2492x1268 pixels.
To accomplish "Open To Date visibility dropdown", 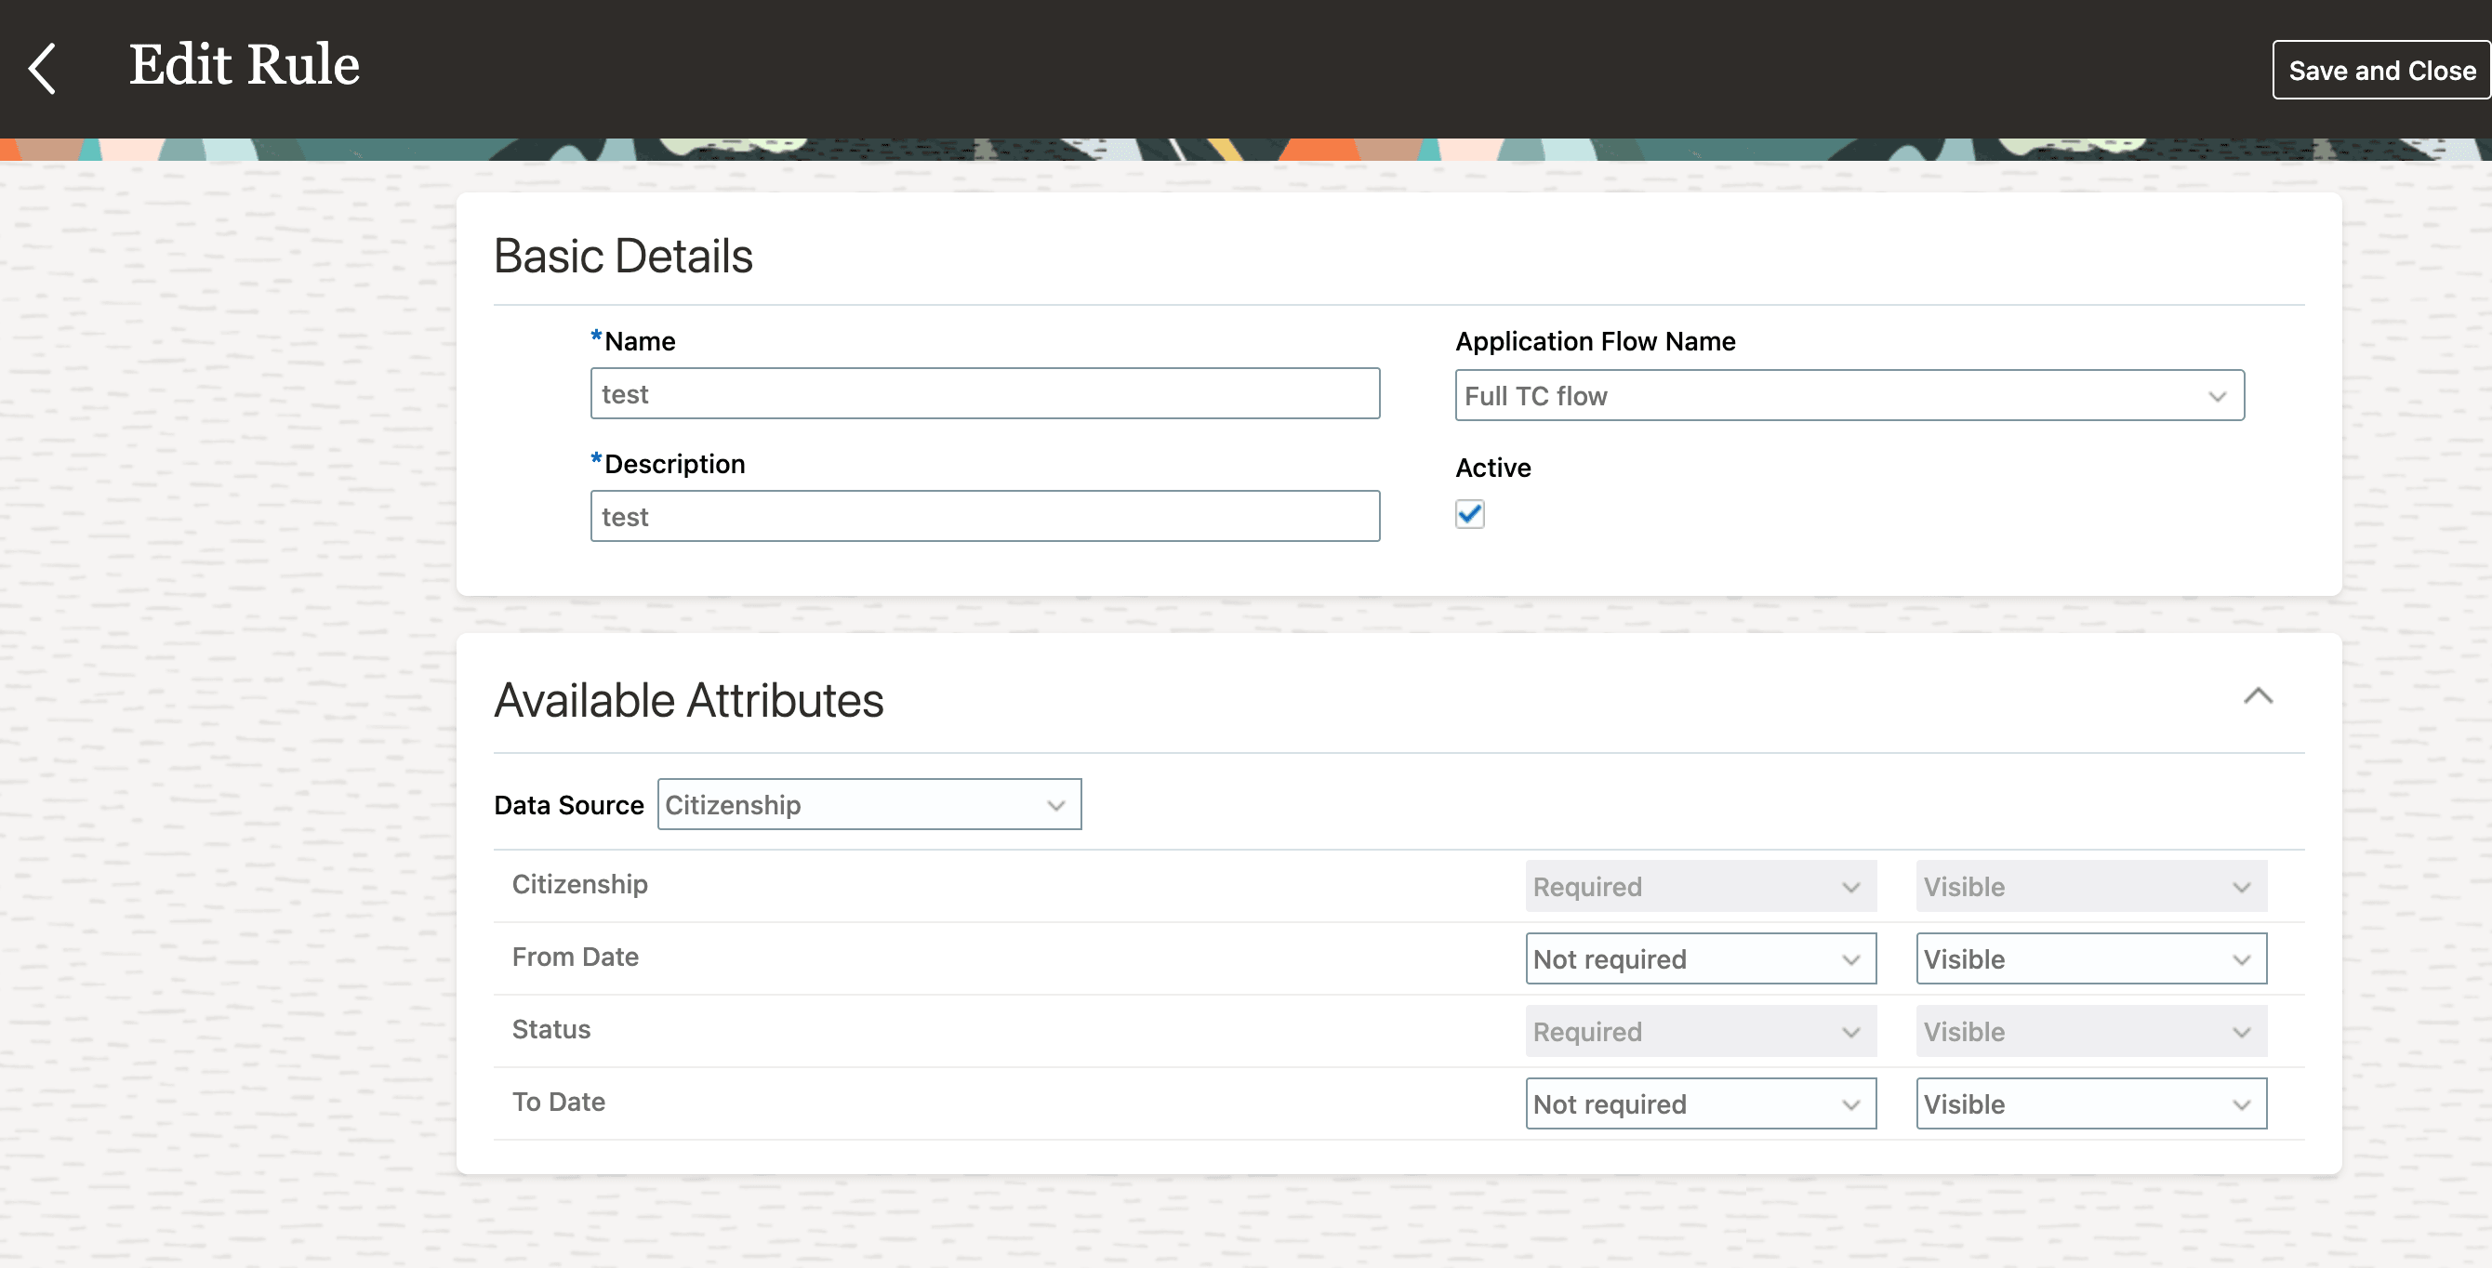I will (x=2089, y=1103).
